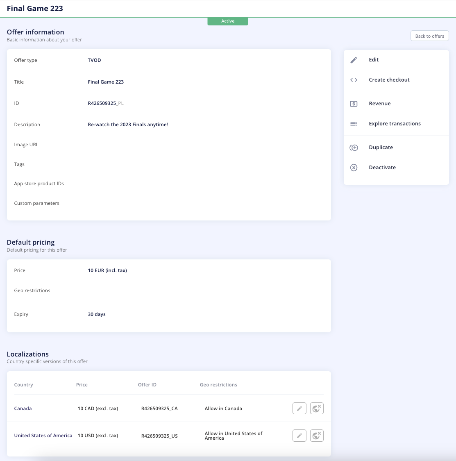Remove geo restriction globe icon for Canada
The image size is (456, 461).
[317, 409]
